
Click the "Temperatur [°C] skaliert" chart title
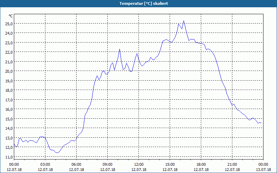coord(144,3)
